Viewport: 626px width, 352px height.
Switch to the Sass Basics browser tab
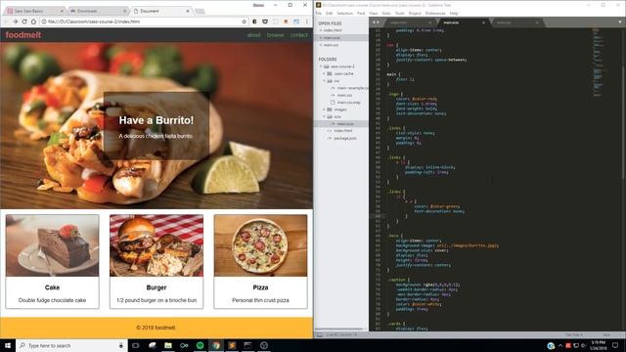point(35,11)
